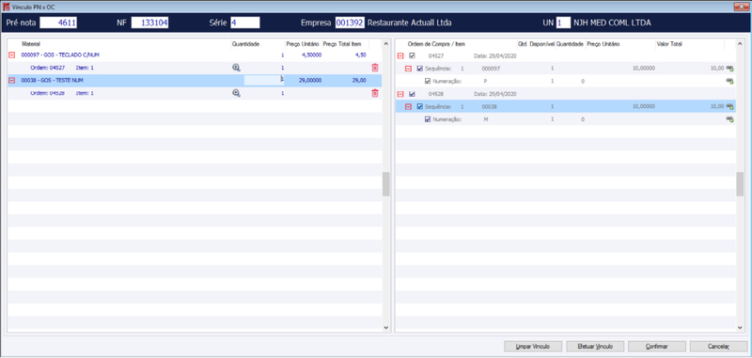Click code 000097 in right panel
Screen dimensions: 752x358
(x=491, y=69)
